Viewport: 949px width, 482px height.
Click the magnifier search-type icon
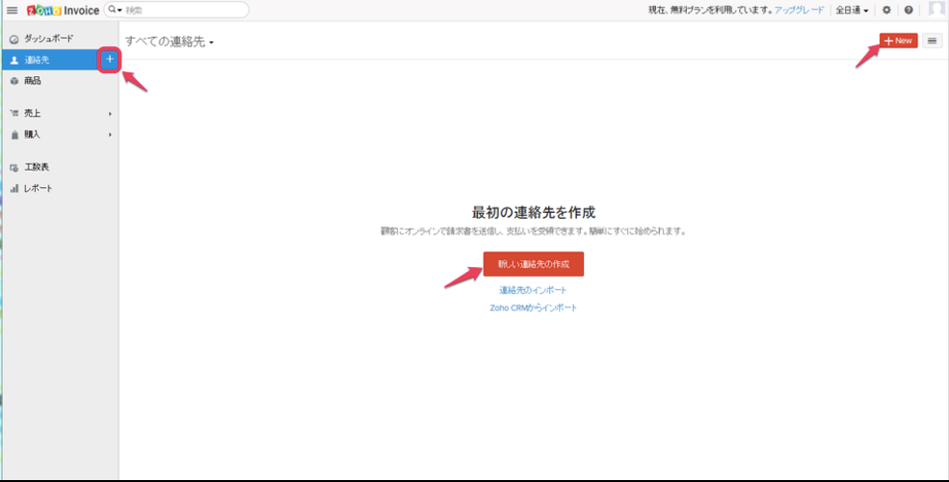pos(115,10)
